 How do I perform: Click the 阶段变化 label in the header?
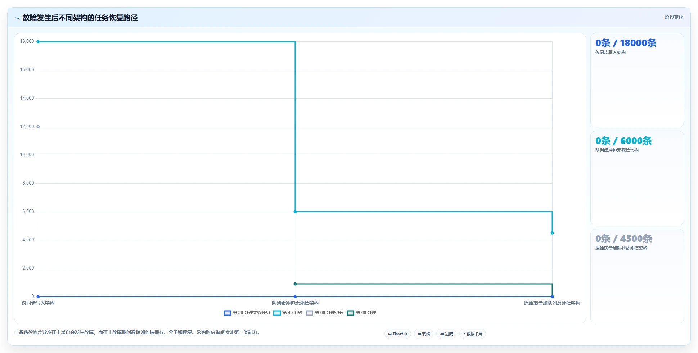click(x=674, y=17)
